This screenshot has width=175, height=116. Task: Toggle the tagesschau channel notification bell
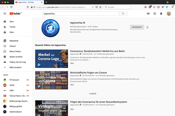click(x=147, y=27)
